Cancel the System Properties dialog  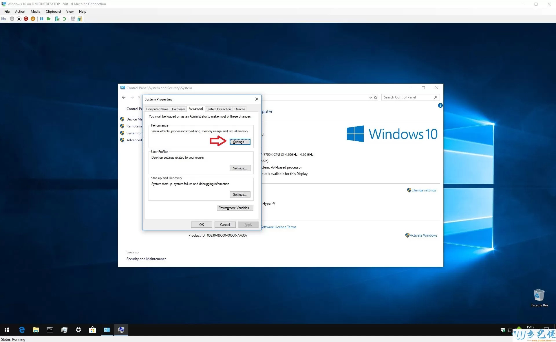[225, 225]
